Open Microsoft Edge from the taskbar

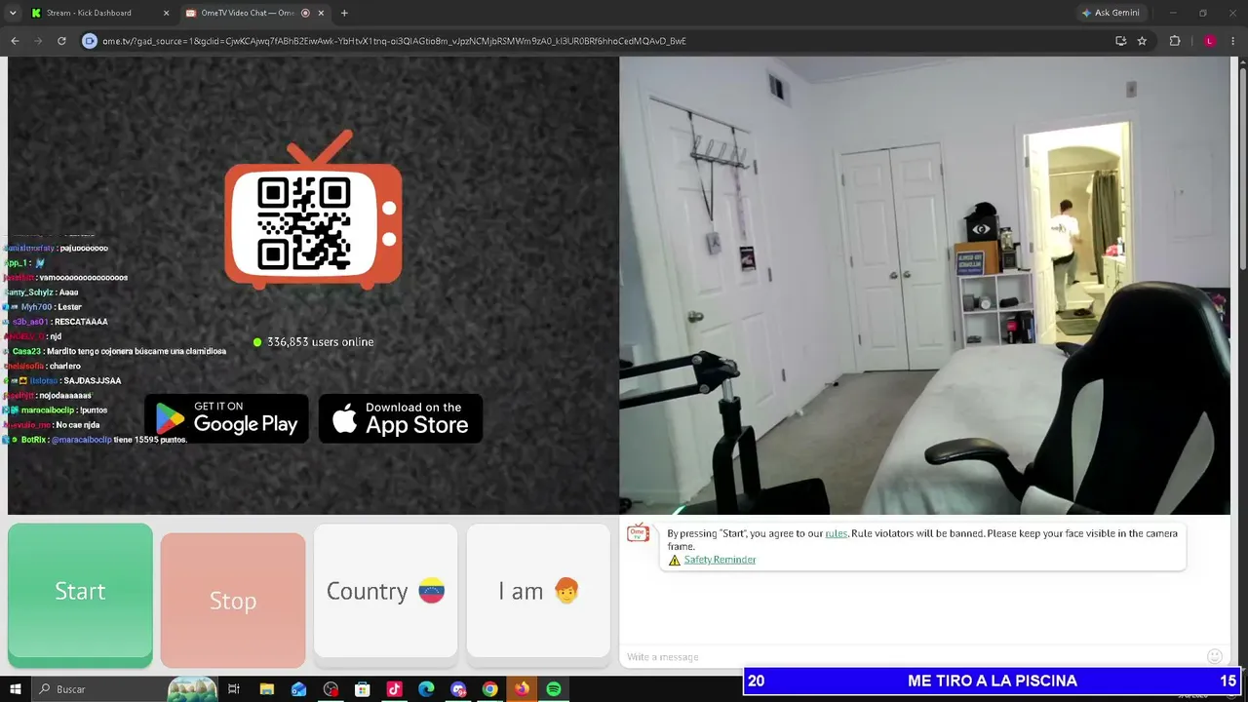426,689
